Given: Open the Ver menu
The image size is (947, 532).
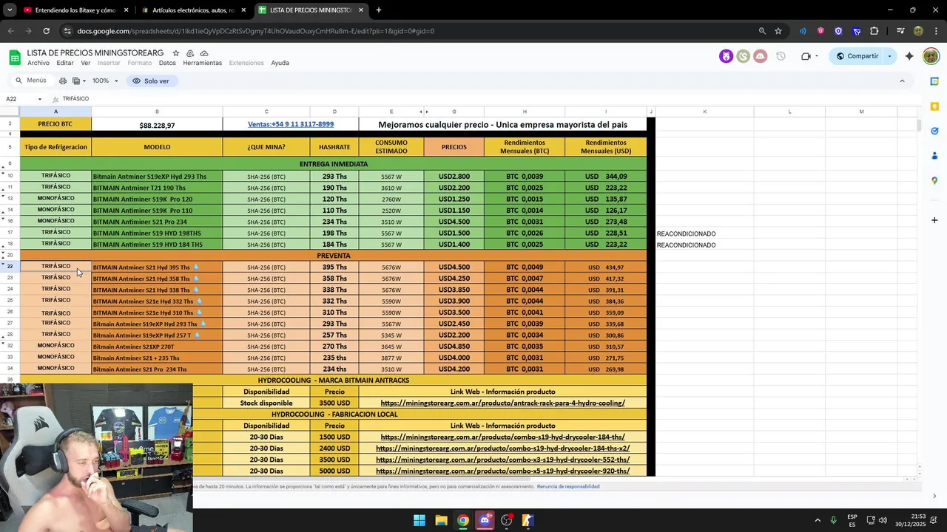Looking at the screenshot, I should (x=86, y=63).
